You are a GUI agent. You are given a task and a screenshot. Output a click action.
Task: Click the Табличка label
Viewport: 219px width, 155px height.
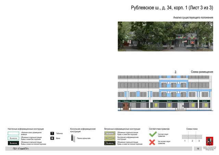click(x=59, y=133)
